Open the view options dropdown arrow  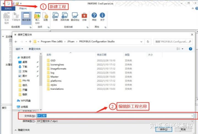(x=183, y=49)
